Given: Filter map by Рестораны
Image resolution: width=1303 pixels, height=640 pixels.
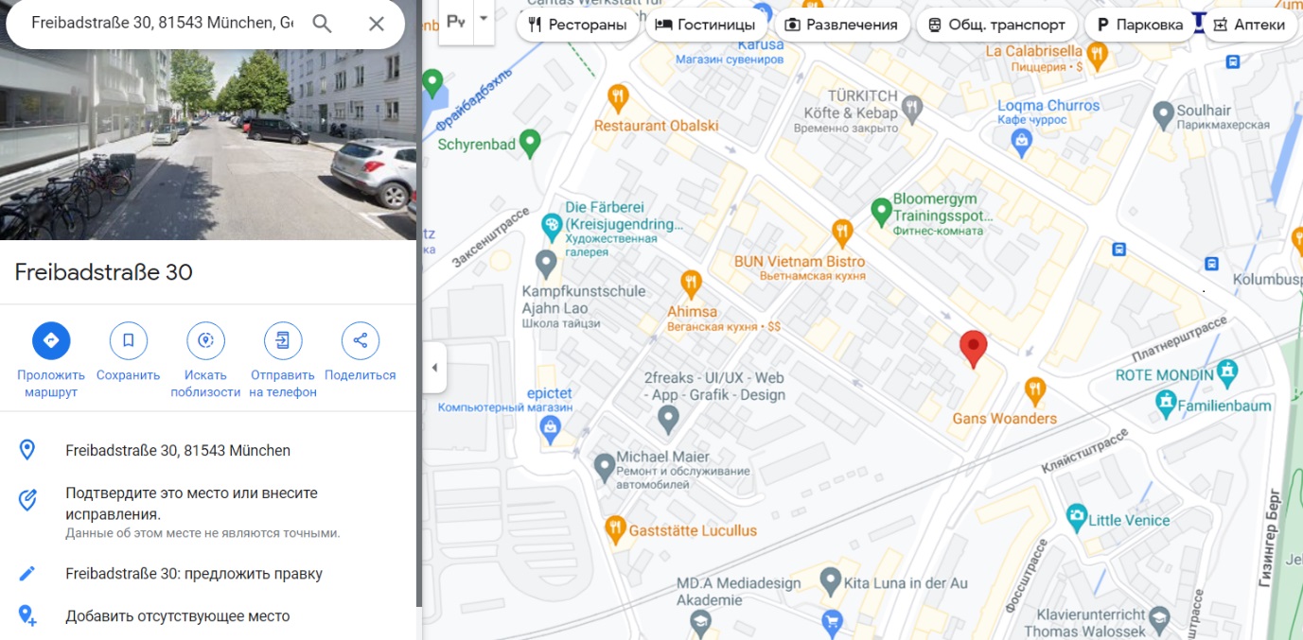Looking at the screenshot, I should [x=578, y=25].
